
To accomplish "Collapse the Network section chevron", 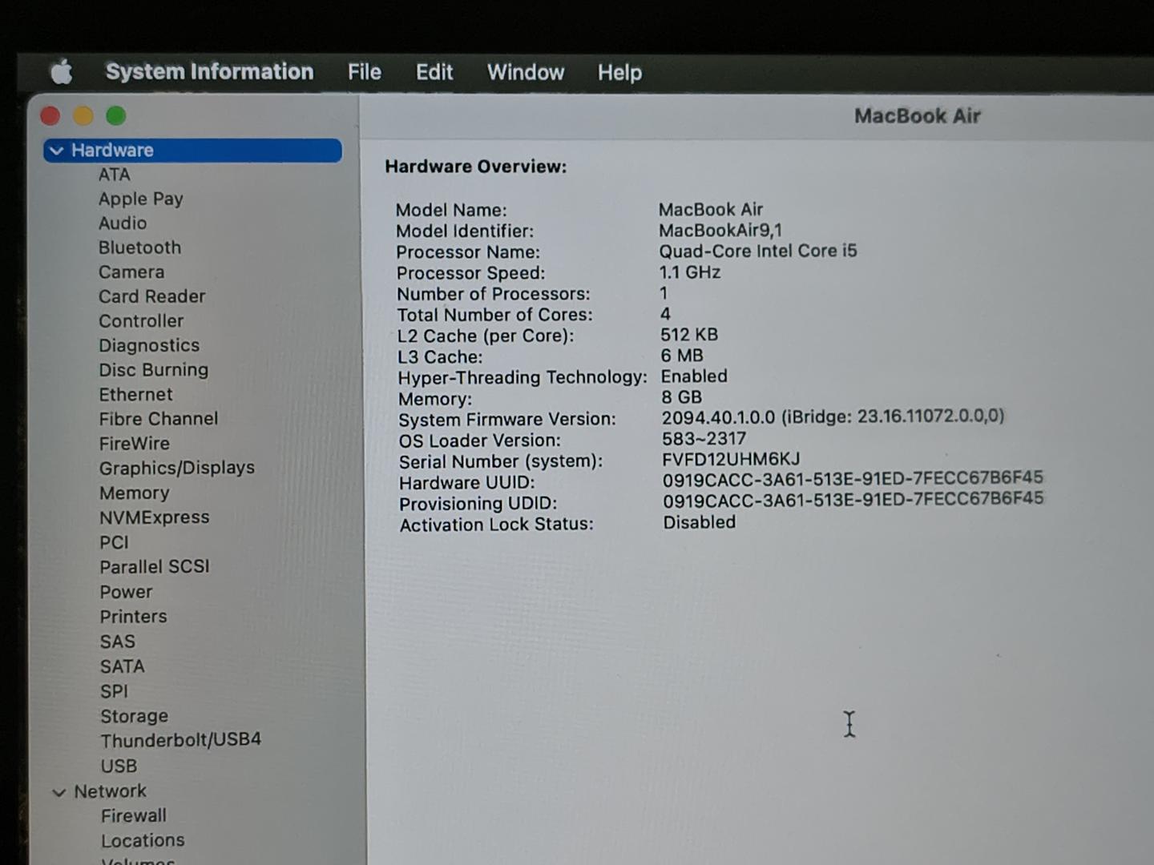I will [x=59, y=792].
